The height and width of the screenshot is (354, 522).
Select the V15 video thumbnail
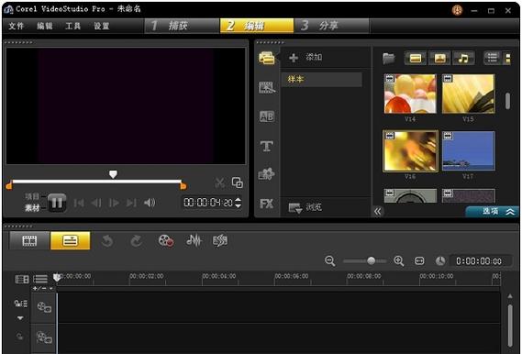468,94
